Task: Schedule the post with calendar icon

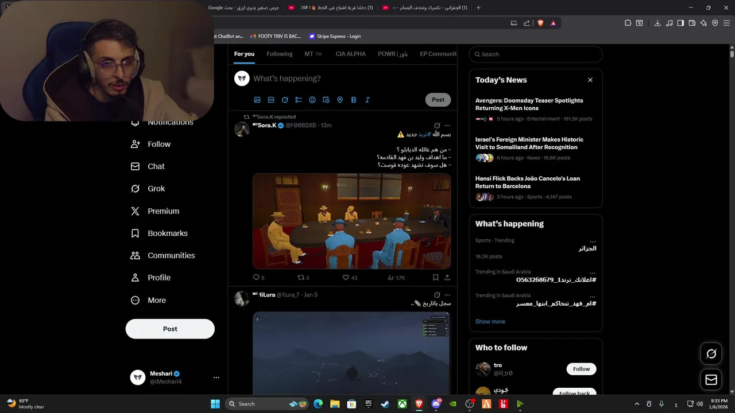Action: coord(326,100)
